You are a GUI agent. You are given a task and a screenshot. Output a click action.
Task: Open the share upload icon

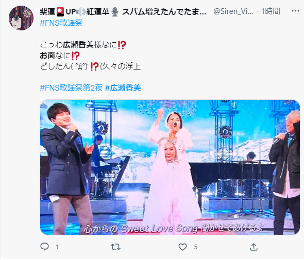coord(254,247)
